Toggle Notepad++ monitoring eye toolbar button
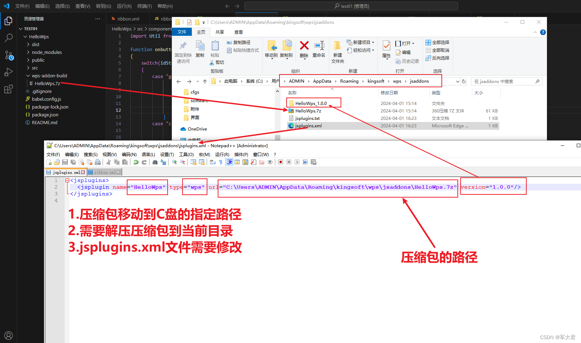 point(270,162)
